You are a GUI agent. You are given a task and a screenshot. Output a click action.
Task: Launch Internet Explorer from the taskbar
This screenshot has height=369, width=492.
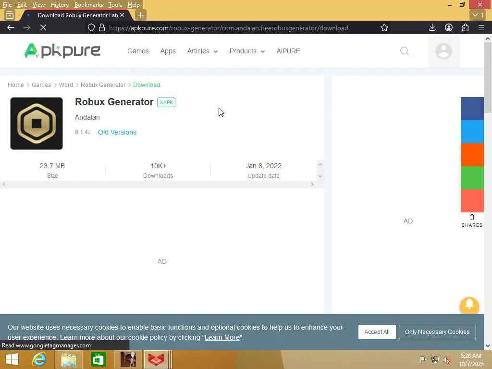(x=39, y=359)
